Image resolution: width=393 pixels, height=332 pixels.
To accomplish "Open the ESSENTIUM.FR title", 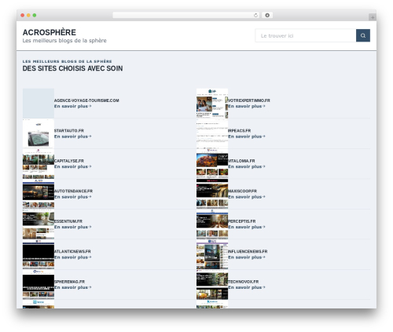I will click(68, 221).
